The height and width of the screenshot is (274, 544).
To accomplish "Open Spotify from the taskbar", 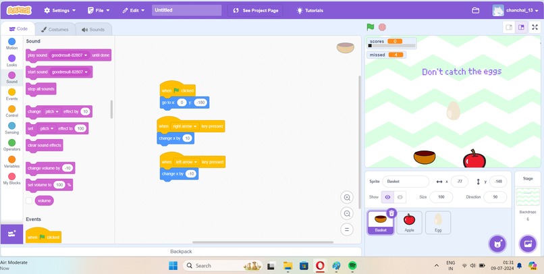I will coord(352,266).
